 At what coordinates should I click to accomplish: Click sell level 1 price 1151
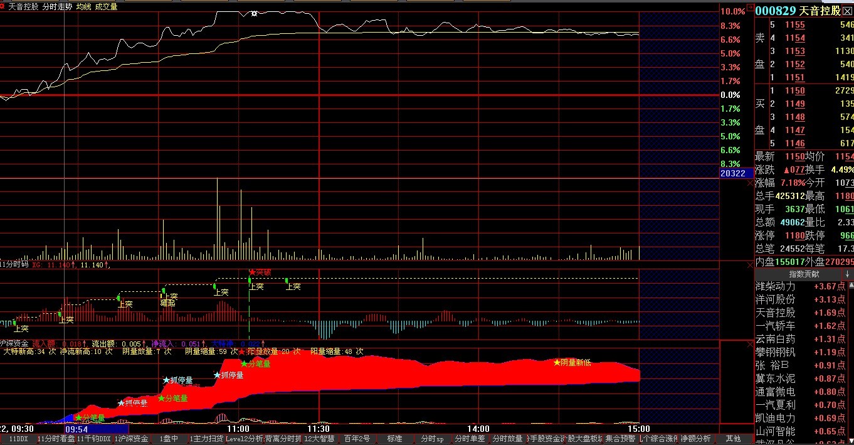click(795, 78)
